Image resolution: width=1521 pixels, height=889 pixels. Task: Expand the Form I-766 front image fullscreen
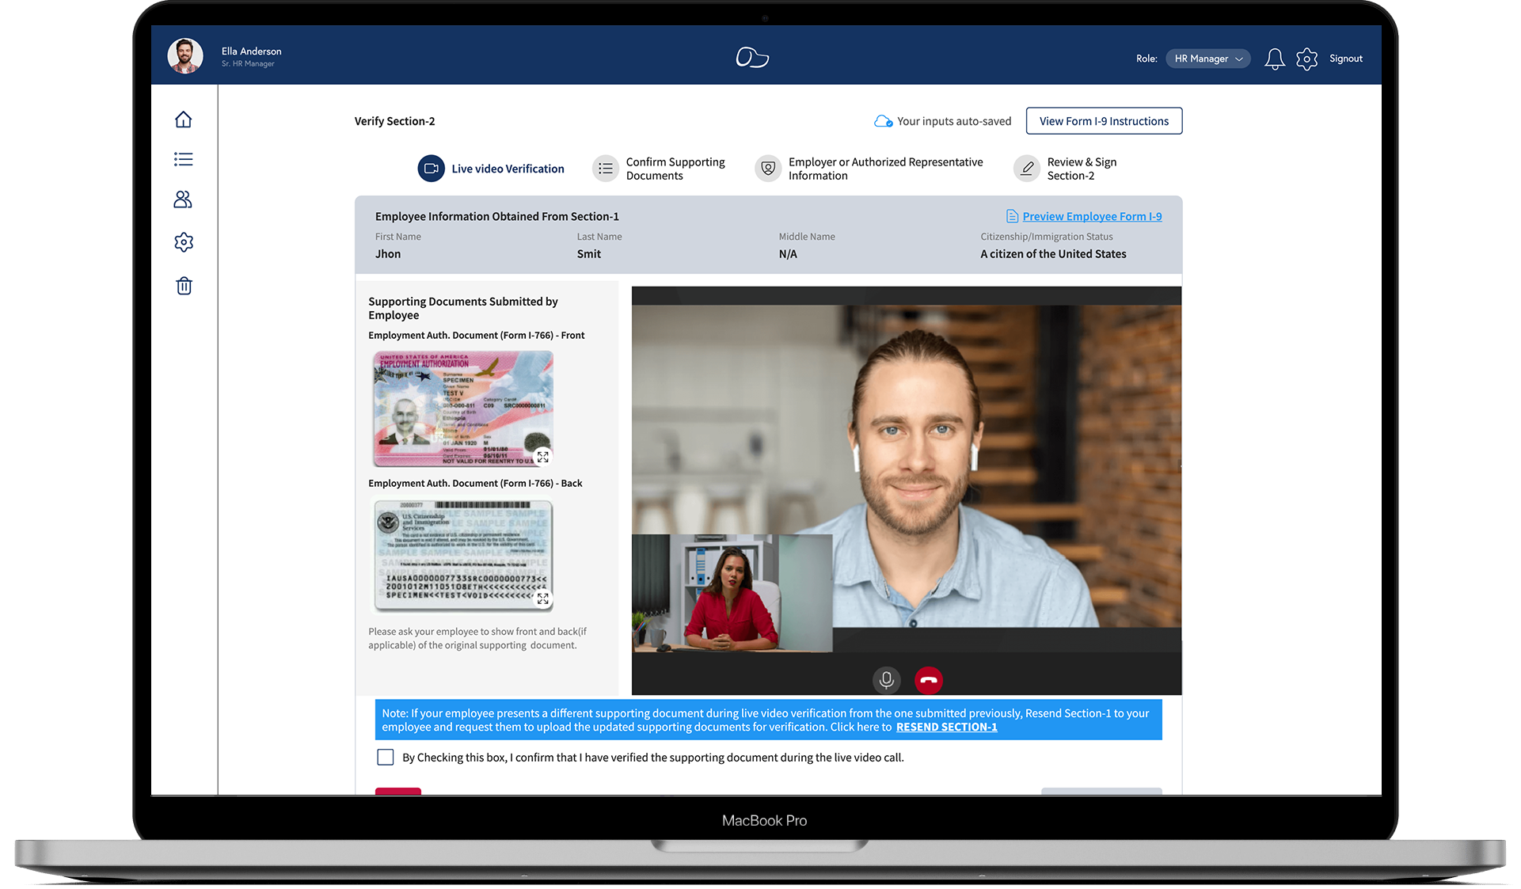coord(543,457)
